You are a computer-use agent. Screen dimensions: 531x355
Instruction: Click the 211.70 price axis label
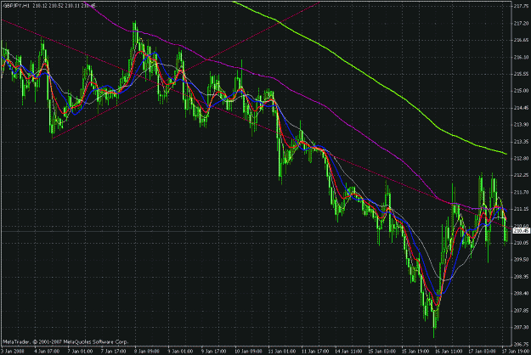(x=521, y=192)
